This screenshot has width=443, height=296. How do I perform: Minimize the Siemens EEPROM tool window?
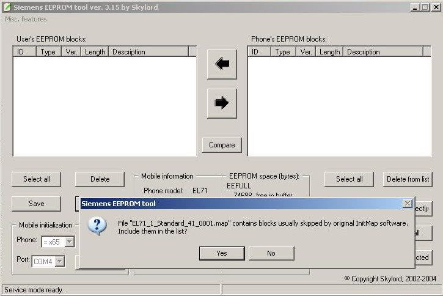pyautogui.click(x=414, y=7)
